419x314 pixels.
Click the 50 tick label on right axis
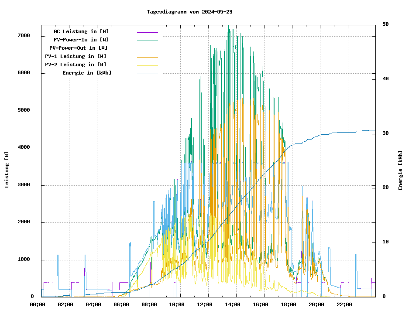pos(385,24)
